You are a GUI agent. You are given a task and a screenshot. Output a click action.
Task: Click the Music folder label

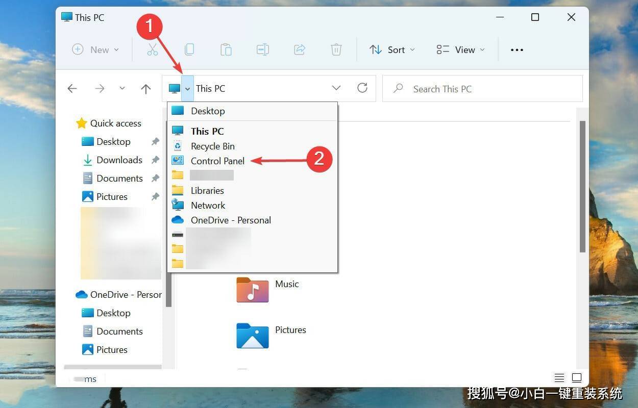pyautogui.click(x=287, y=284)
